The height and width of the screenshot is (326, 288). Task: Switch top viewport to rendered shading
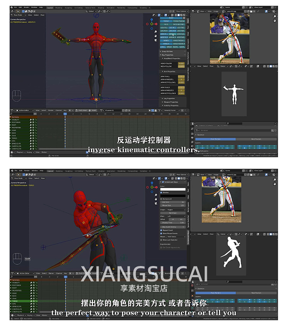pyautogui.click(x=184, y=15)
